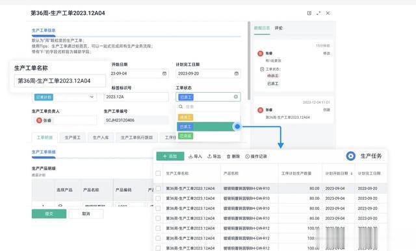The height and width of the screenshot is (251, 416).
Task: Open 操作记录 operation history
Action: point(256,156)
